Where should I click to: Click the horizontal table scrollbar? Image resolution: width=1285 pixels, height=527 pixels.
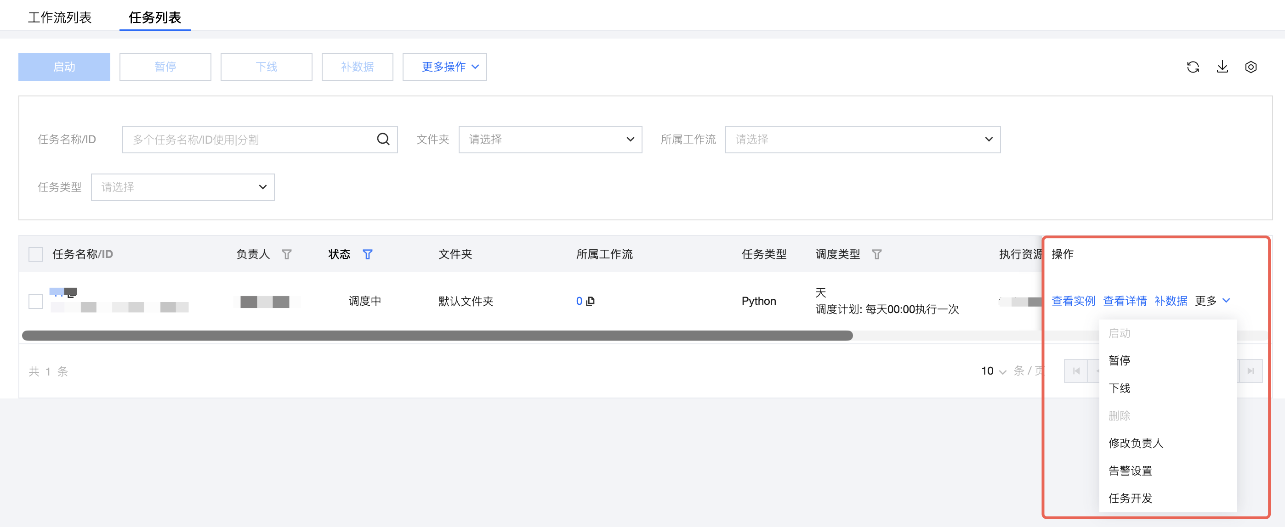pyautogui.click(x=437, y=336)
